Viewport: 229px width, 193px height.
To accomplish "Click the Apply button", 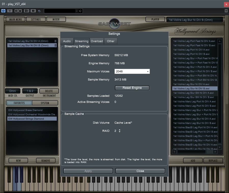I will (88, 171).
